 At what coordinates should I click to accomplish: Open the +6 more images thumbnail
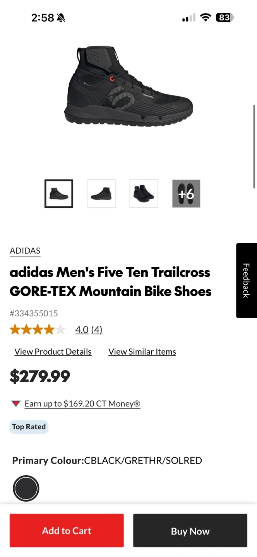click(186, 194)
